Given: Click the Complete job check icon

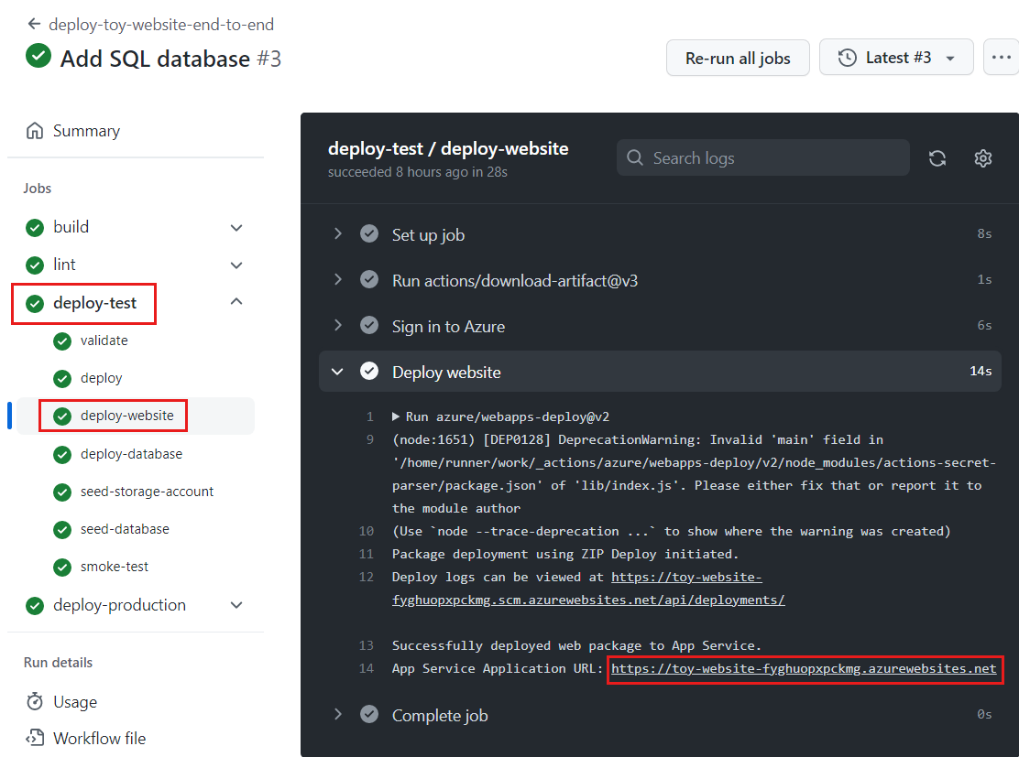Looking at the screenshot, I should click(x=369, y=714).
